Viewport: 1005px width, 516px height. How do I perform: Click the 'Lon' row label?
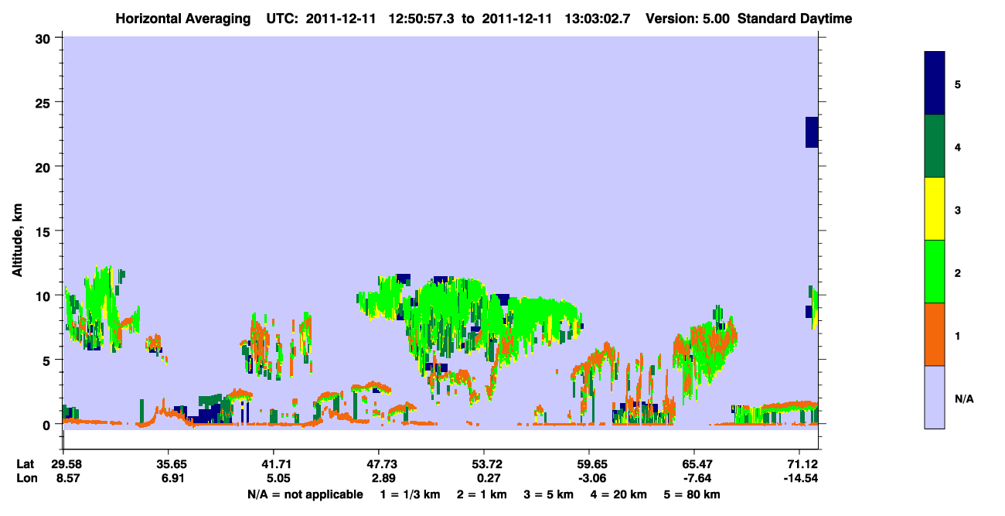tap(26, 479)
